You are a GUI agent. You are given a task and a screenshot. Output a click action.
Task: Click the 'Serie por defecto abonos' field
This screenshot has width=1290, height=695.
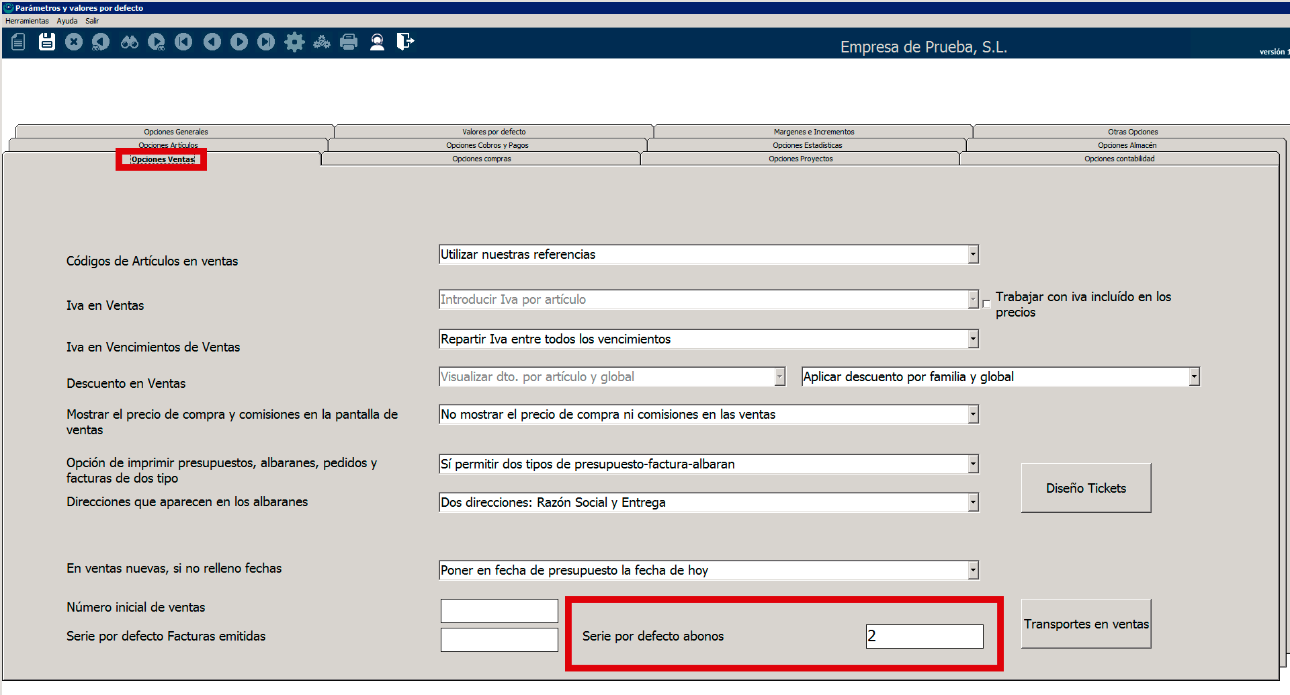pos(924,637)
